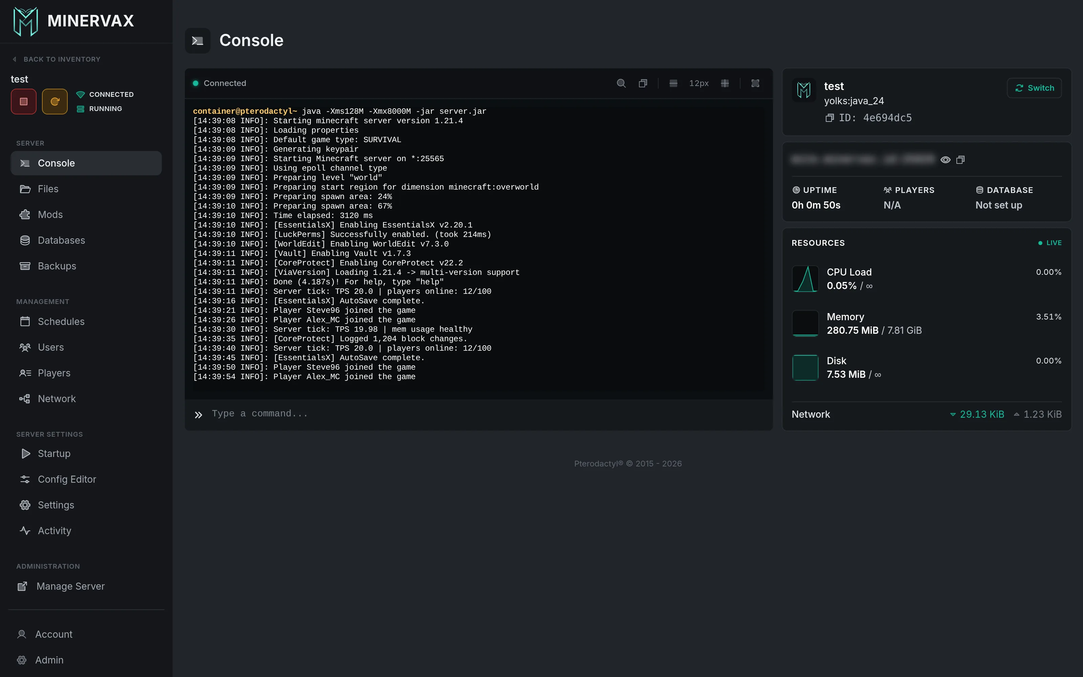
Task: Click the Database value Not set up
Action: pos(998,205)
